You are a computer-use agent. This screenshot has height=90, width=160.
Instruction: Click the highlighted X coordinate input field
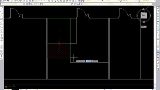pos(88,61)
